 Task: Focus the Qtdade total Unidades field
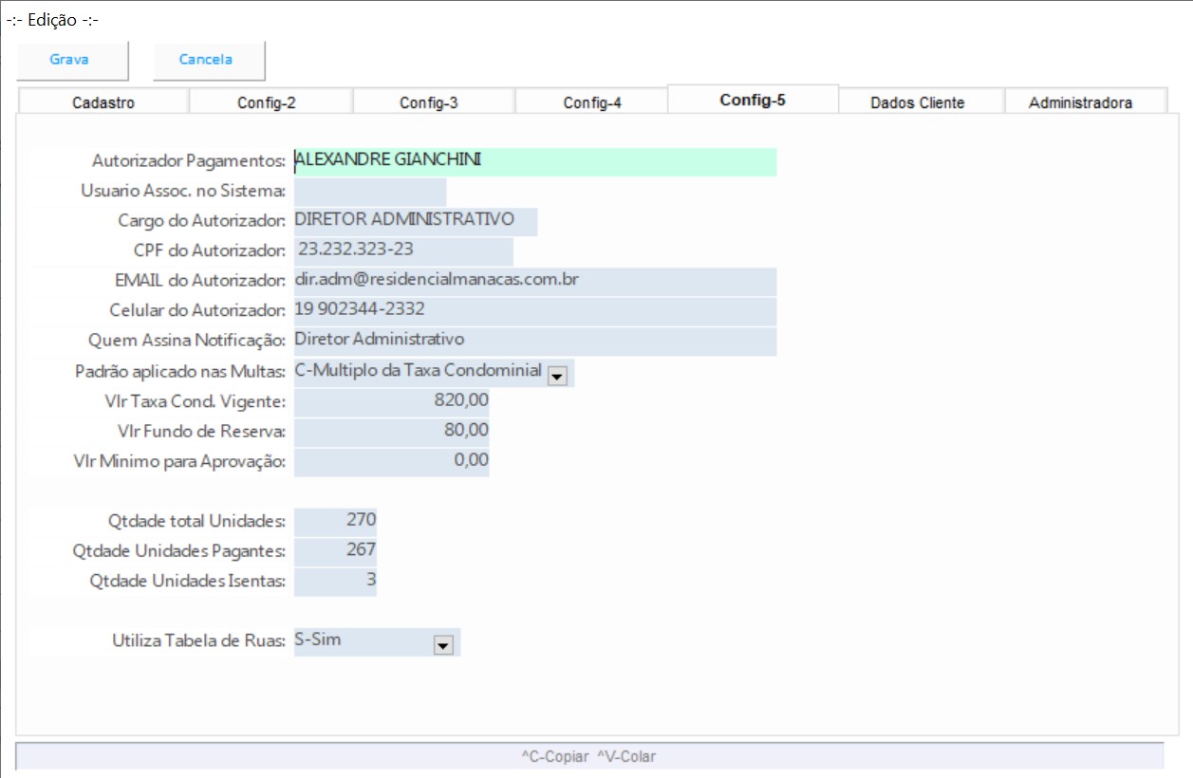335,521
